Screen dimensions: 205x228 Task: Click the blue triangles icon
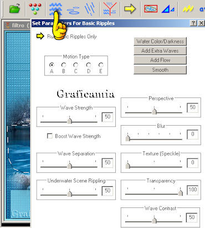168,9
